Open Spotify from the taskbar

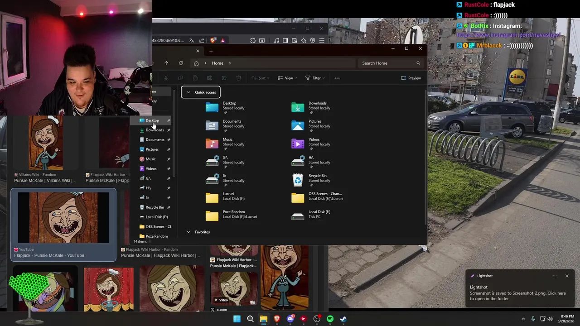pyautogui.click(x=330, y=319)
